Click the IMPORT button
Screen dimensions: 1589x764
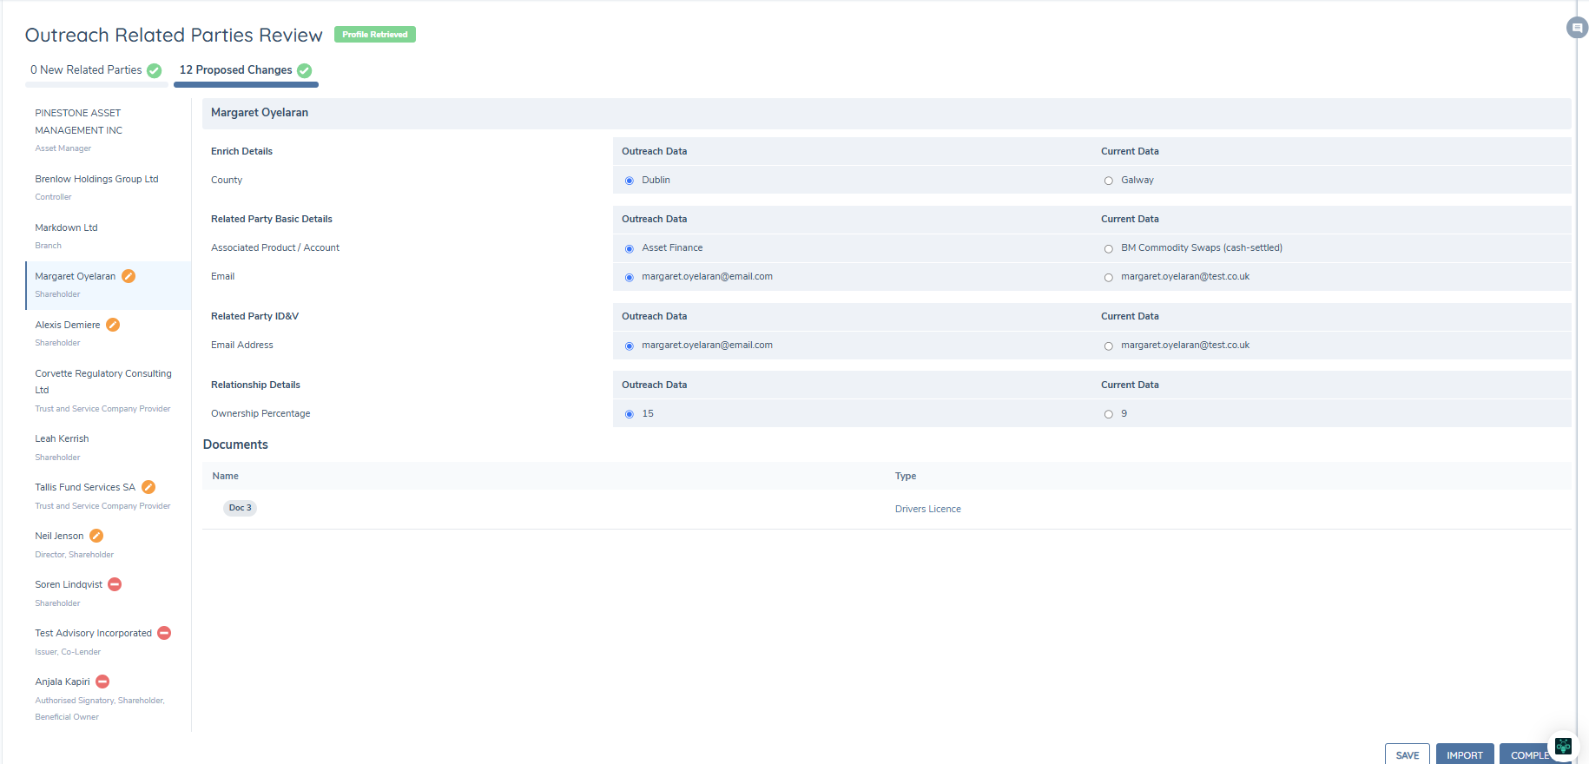tap(1465, 754)
